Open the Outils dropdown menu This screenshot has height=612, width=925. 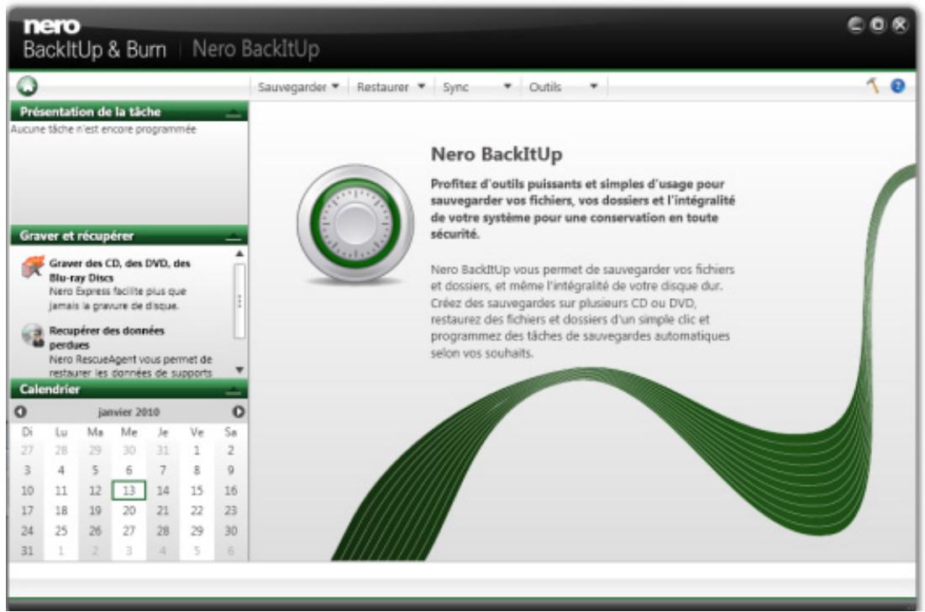pyautogui.click(x=564, y=86)
